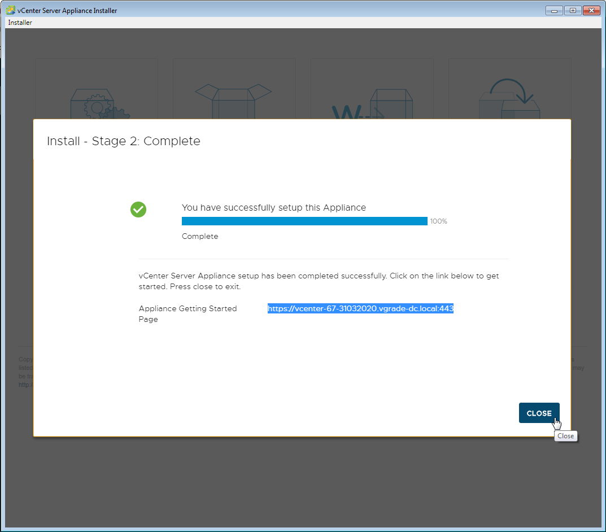The height and width of the screenshot is (532, 606).
Task: Click the vCenter installer icon in title bar
Action: point(10,10)
